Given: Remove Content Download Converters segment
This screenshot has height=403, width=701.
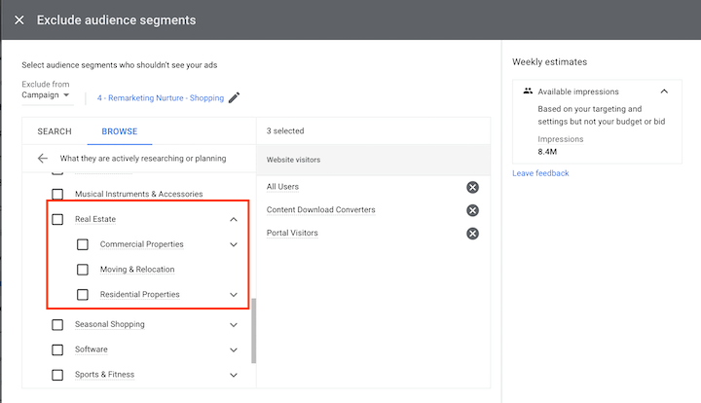Looking at the screenshot, I should (472, 210).
